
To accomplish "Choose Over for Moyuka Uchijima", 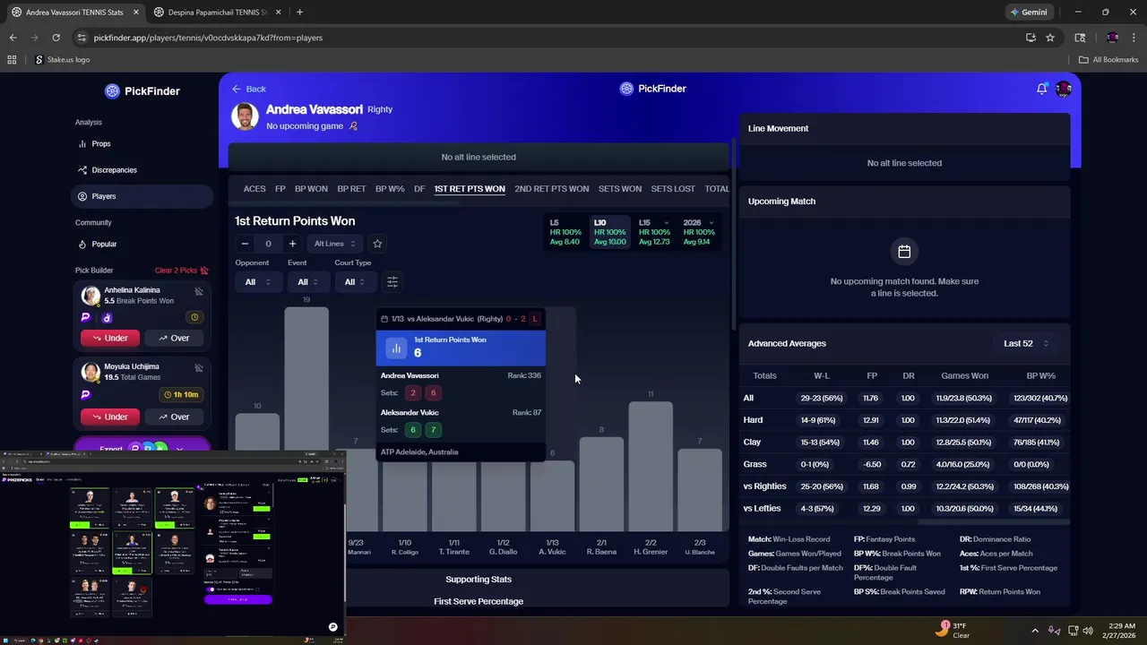I will 173,417.
